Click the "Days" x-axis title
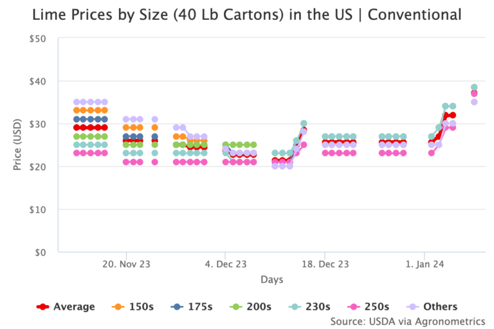Screen dimensions: 494x329 coord(271,280)
